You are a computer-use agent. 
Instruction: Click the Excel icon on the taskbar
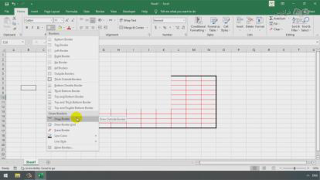click(x=40, y=175)
